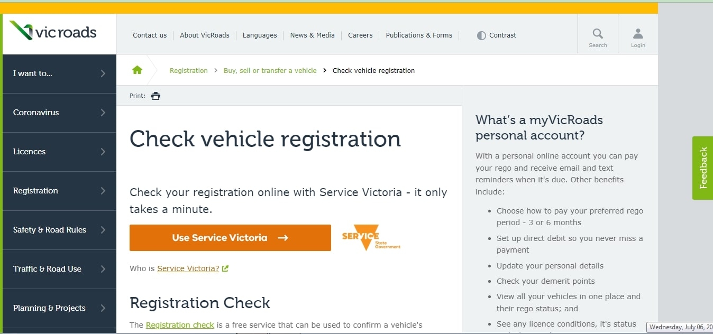Expand the 'I want to...' sidebar menu

(59, 73)
